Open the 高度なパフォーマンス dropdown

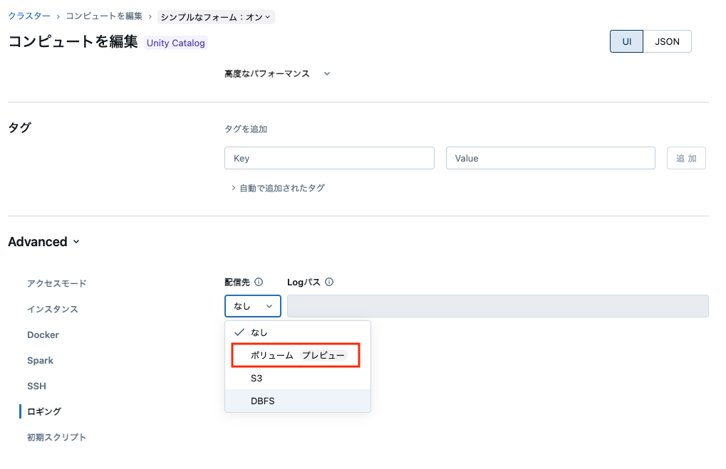278,73
